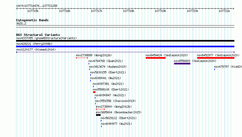
Task: Select the purple nsv6556693 variant bar
Action: click(x=182, y=64)
